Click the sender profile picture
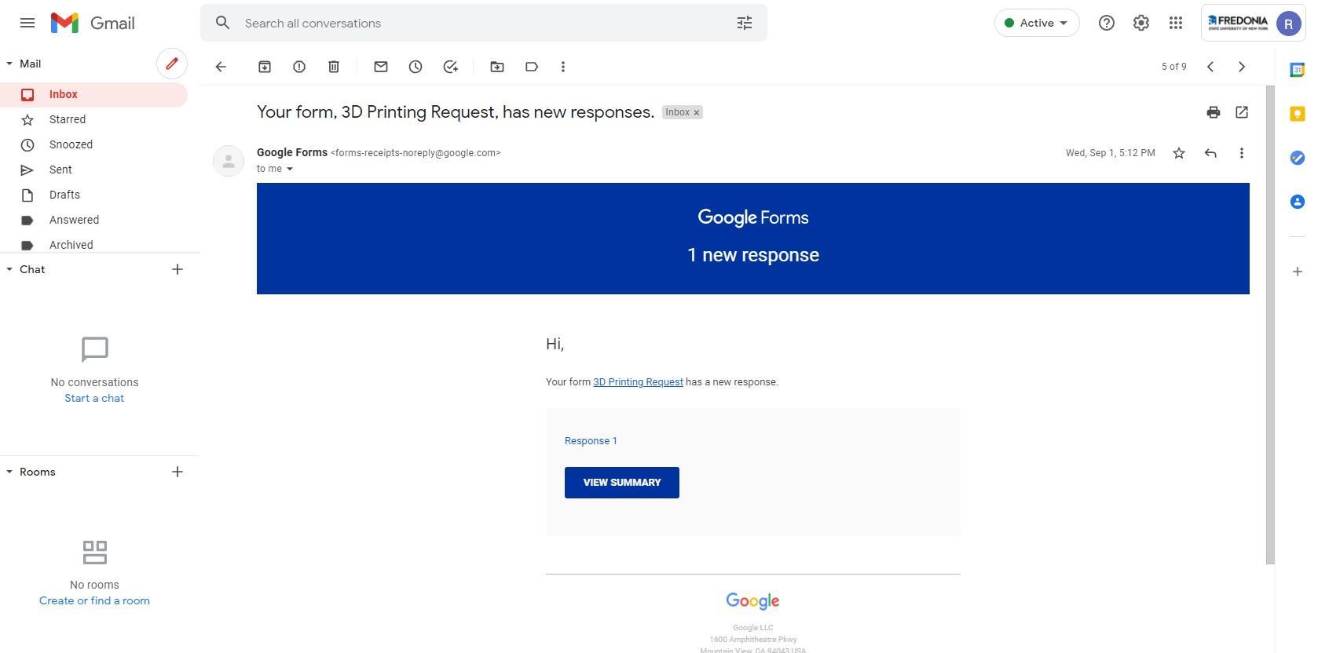 pos(229,161)
